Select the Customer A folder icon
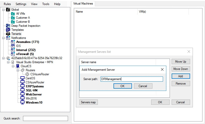This screenshot has height=124, width=205. [x=13, y=18]
